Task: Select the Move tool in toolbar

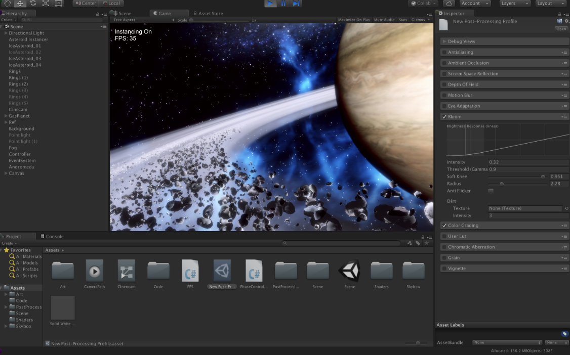Action: click(20, 3)
